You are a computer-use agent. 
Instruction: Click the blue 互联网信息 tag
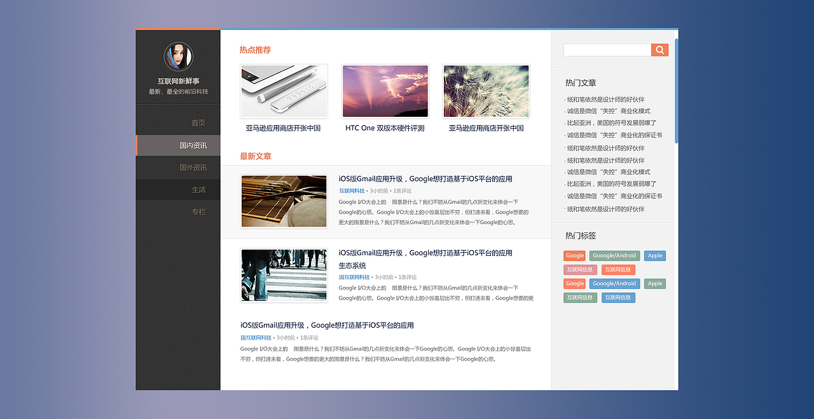618,298
